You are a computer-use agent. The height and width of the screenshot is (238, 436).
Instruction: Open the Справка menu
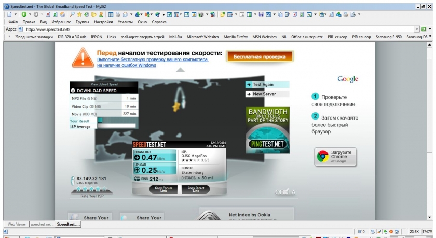(x=159, y=22)
